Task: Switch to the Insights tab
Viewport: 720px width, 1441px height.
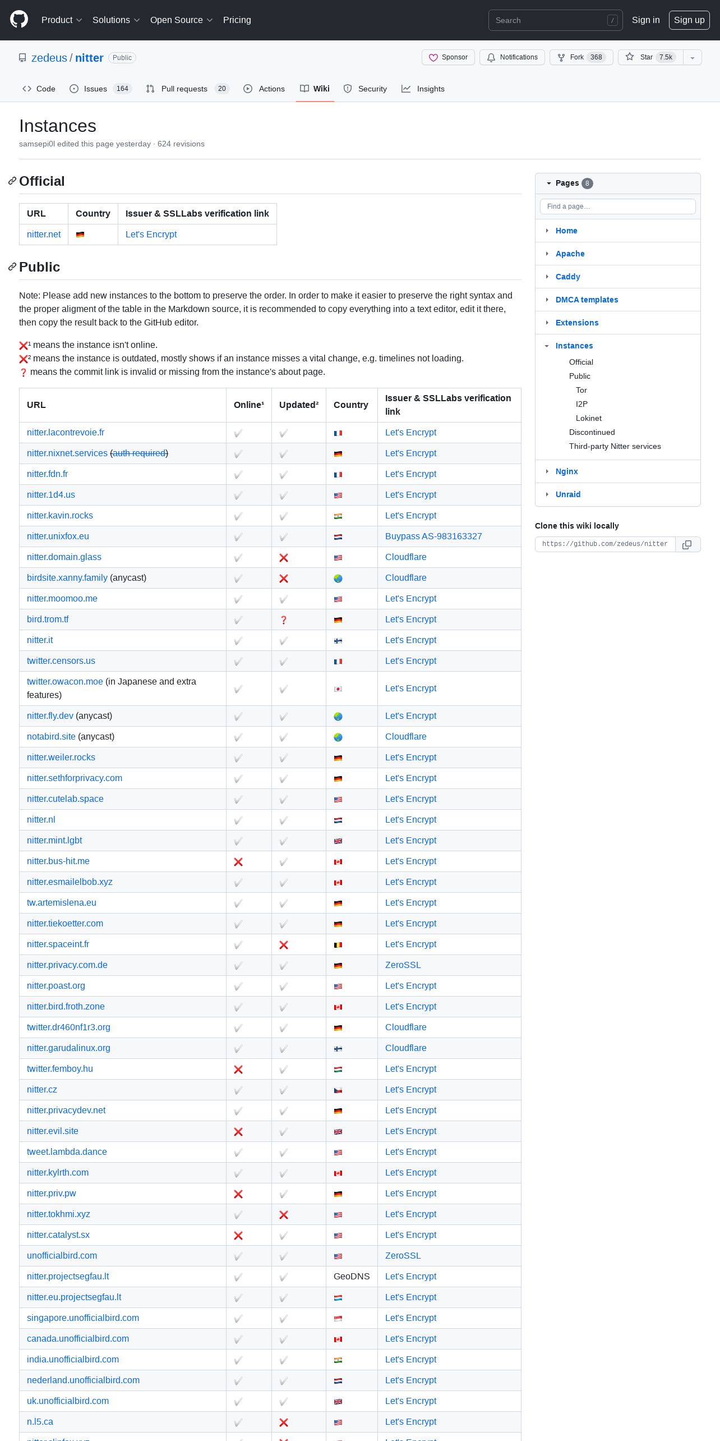Action: 423,89
